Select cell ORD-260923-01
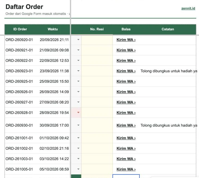This screenshot has height=178, width=199. [x=19, y=71]
